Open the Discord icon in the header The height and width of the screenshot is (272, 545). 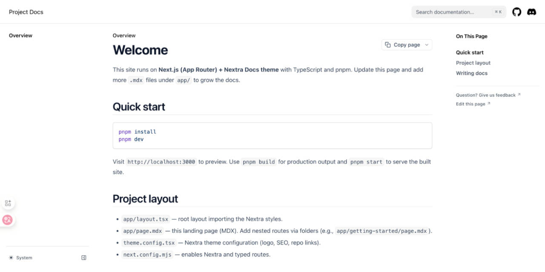(x=532, y=12)
